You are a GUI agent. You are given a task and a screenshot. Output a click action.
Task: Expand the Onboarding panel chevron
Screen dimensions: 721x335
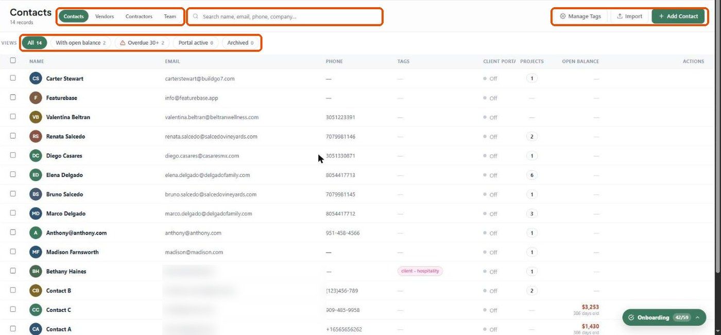coord(697,318)
